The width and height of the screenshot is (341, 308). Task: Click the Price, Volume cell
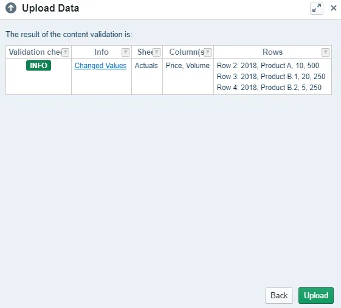[x=188, y=66]
